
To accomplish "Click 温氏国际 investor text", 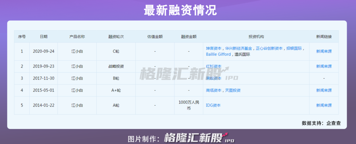I will point(242,54).
